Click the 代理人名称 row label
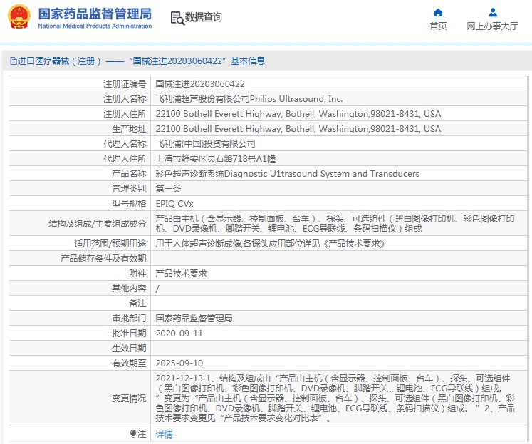 [125, 143]
